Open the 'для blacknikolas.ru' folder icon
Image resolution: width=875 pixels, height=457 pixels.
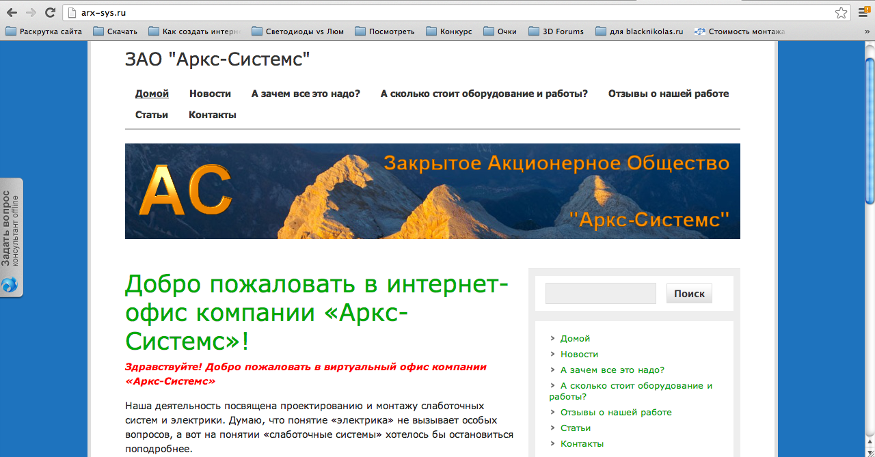click(x=599, y=31)
